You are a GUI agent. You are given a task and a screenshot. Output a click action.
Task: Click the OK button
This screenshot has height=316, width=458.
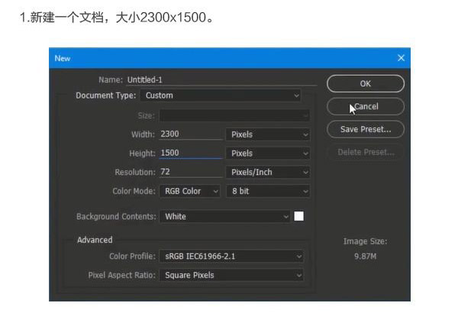click(x=366, y=83)
